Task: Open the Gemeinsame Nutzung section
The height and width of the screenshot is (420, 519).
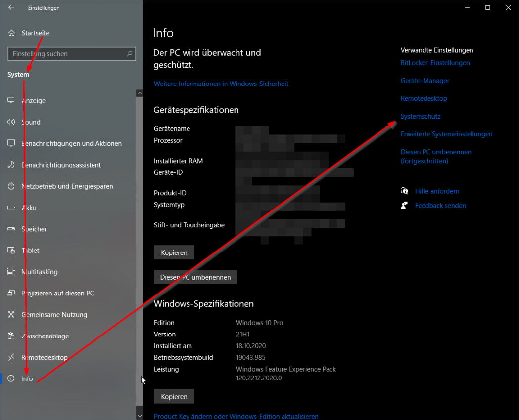Action: click(54, 315)
